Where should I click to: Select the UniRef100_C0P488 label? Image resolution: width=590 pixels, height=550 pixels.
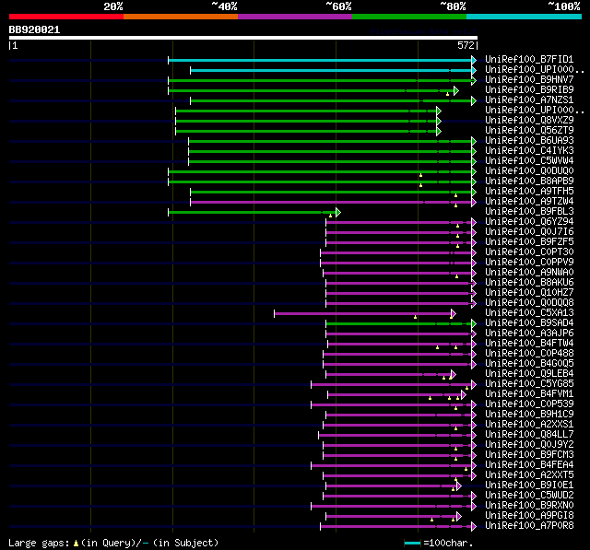pyautogui.click(x=529, y=354)
